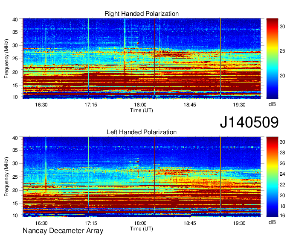Click the left-handed spectrogram plot area
This screenshot has width=290, height=236.
[142, 177]
